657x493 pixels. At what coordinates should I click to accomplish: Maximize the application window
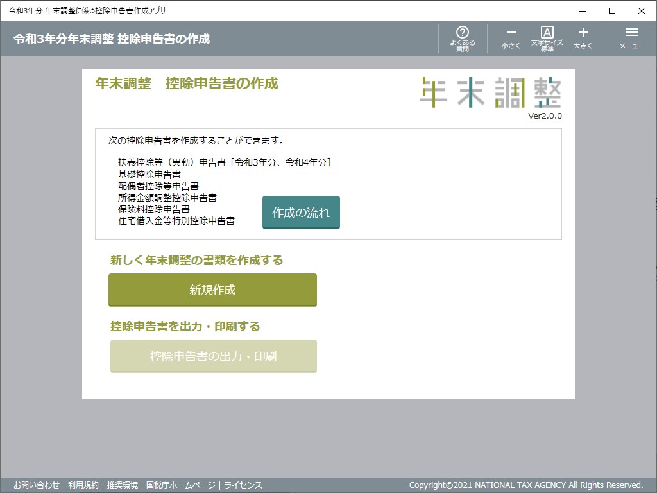click(x=611, y=11)
